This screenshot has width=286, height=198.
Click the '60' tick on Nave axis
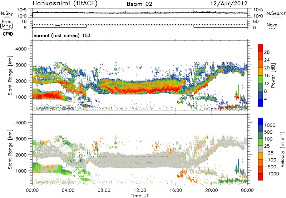[256, 21]
